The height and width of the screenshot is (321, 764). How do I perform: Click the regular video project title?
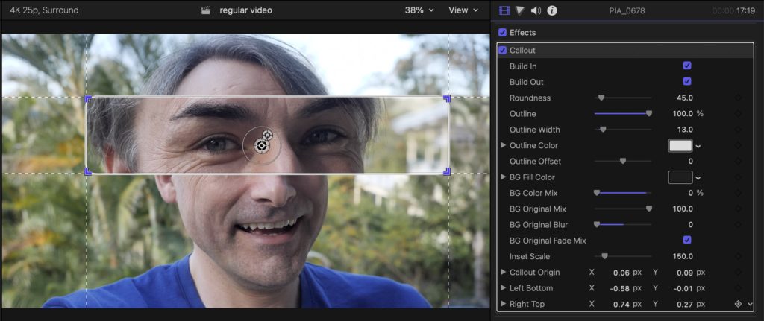tap(245, 10)
